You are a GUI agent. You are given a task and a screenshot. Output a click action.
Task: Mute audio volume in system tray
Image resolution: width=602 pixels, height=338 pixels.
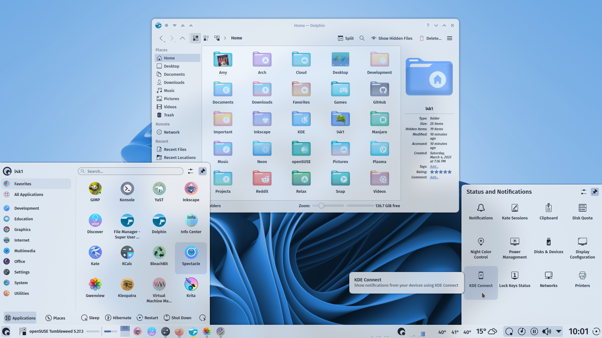point(546,331)
